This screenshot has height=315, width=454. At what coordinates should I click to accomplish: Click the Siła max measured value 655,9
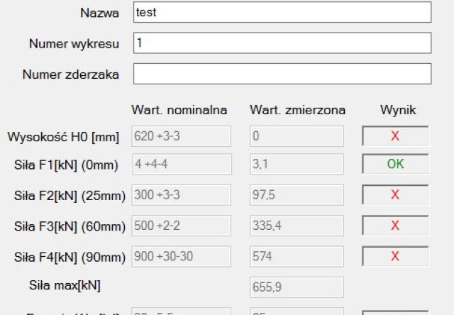coord(297,287)
